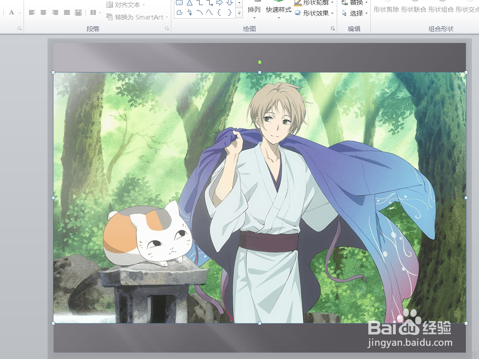Click the top-center resize handle
The image size is (479, 359).
pos(260,72)
